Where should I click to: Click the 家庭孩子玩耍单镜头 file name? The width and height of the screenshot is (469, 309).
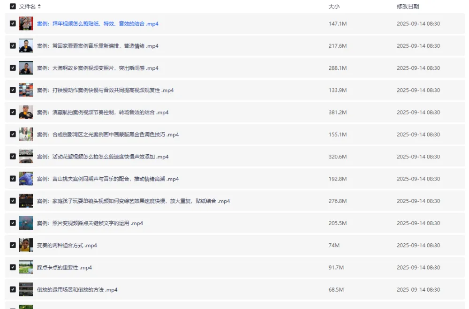pos(133,201)
